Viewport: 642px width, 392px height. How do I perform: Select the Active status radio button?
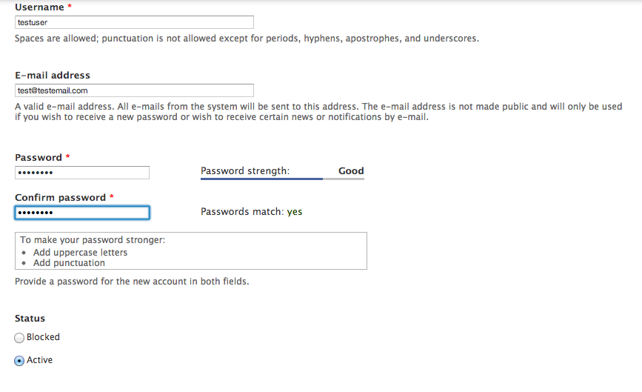19,361
